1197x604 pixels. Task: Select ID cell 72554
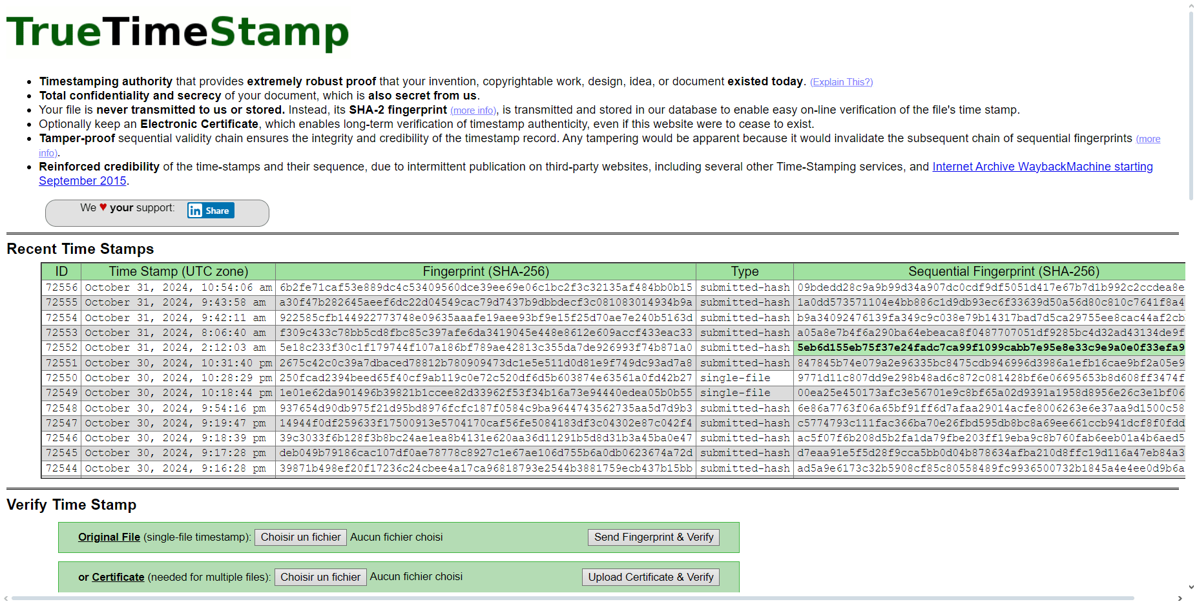pyautogui.click(x=61, y=318)
